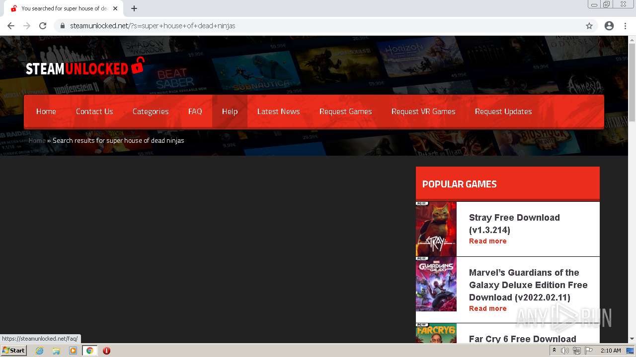This screenshot has height=357, width=636.
Task: Open a new tab with plus icon
Action: pos(134,8)
